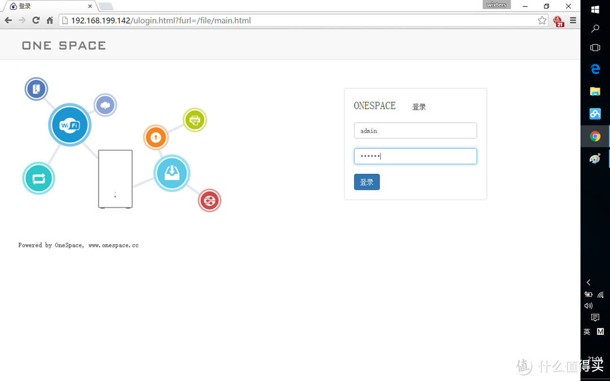Click the Chrome back arrow
Viewport: 610px width, 381px height.
8,20
